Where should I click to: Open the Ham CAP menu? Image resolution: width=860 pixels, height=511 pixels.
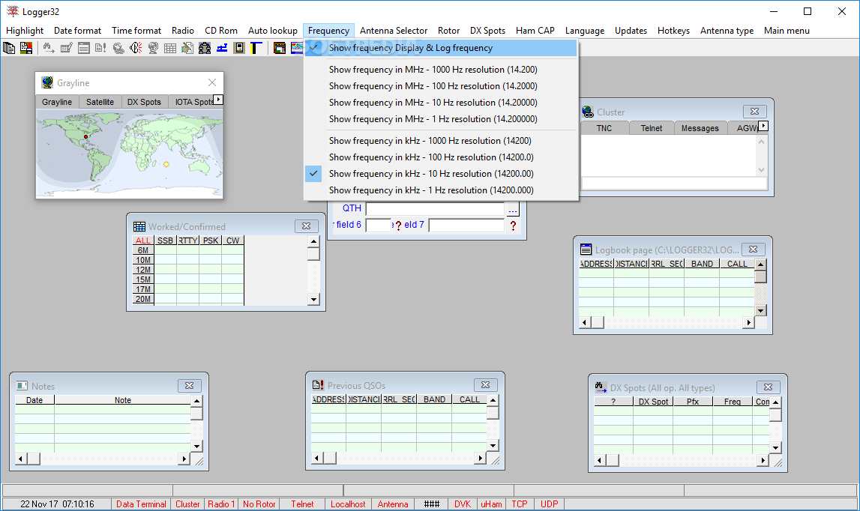tap(535, 31)
